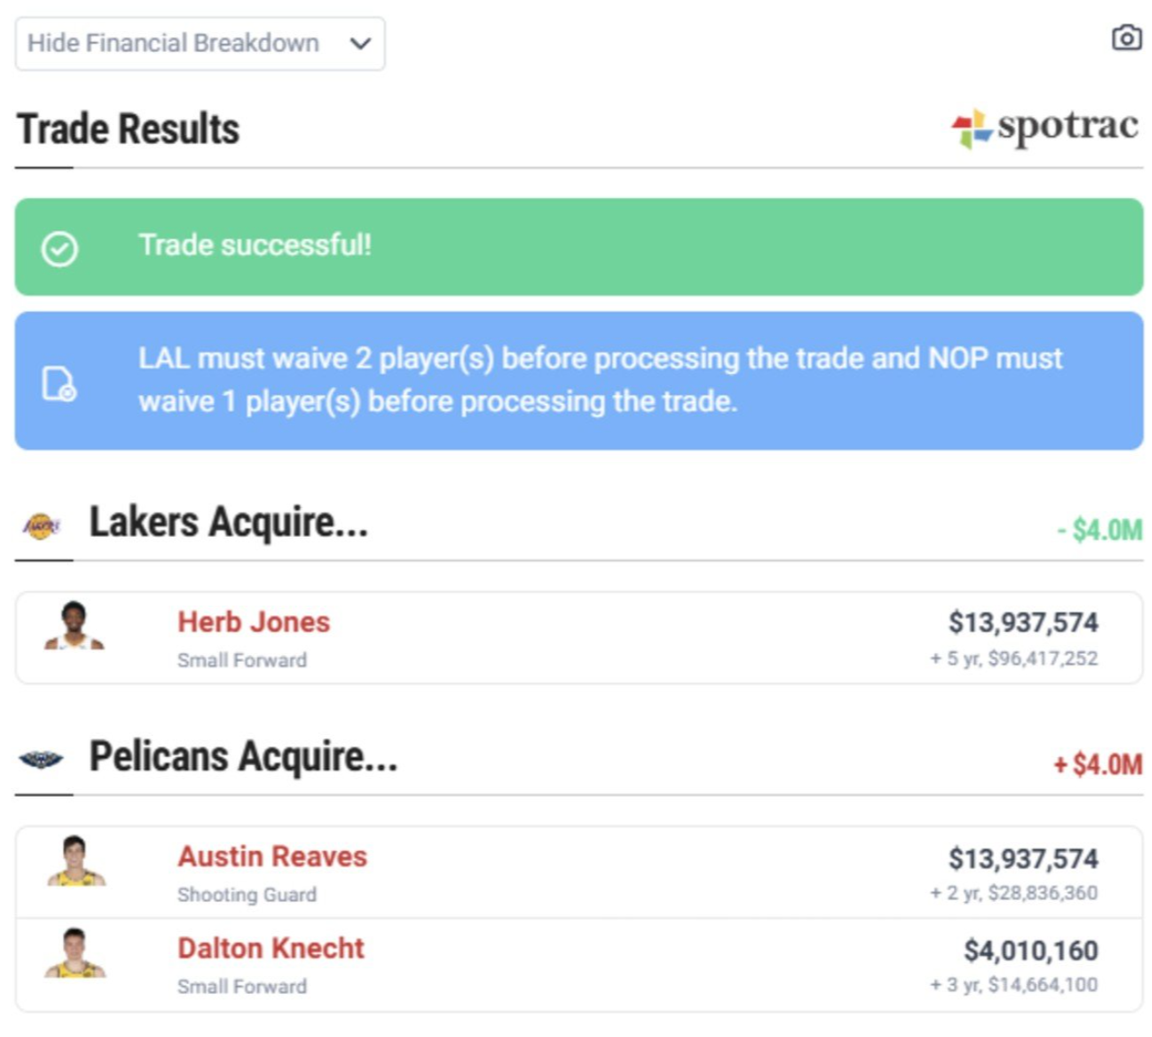Click the Lakers team logo
The width and height of the screenshot is (1152, 1037).
pos(41,525)
